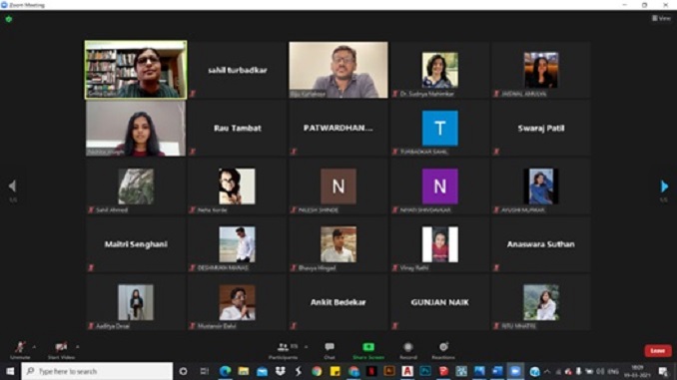Open the Mail app from taskbar
677x380 pixels.
point(262,371)
